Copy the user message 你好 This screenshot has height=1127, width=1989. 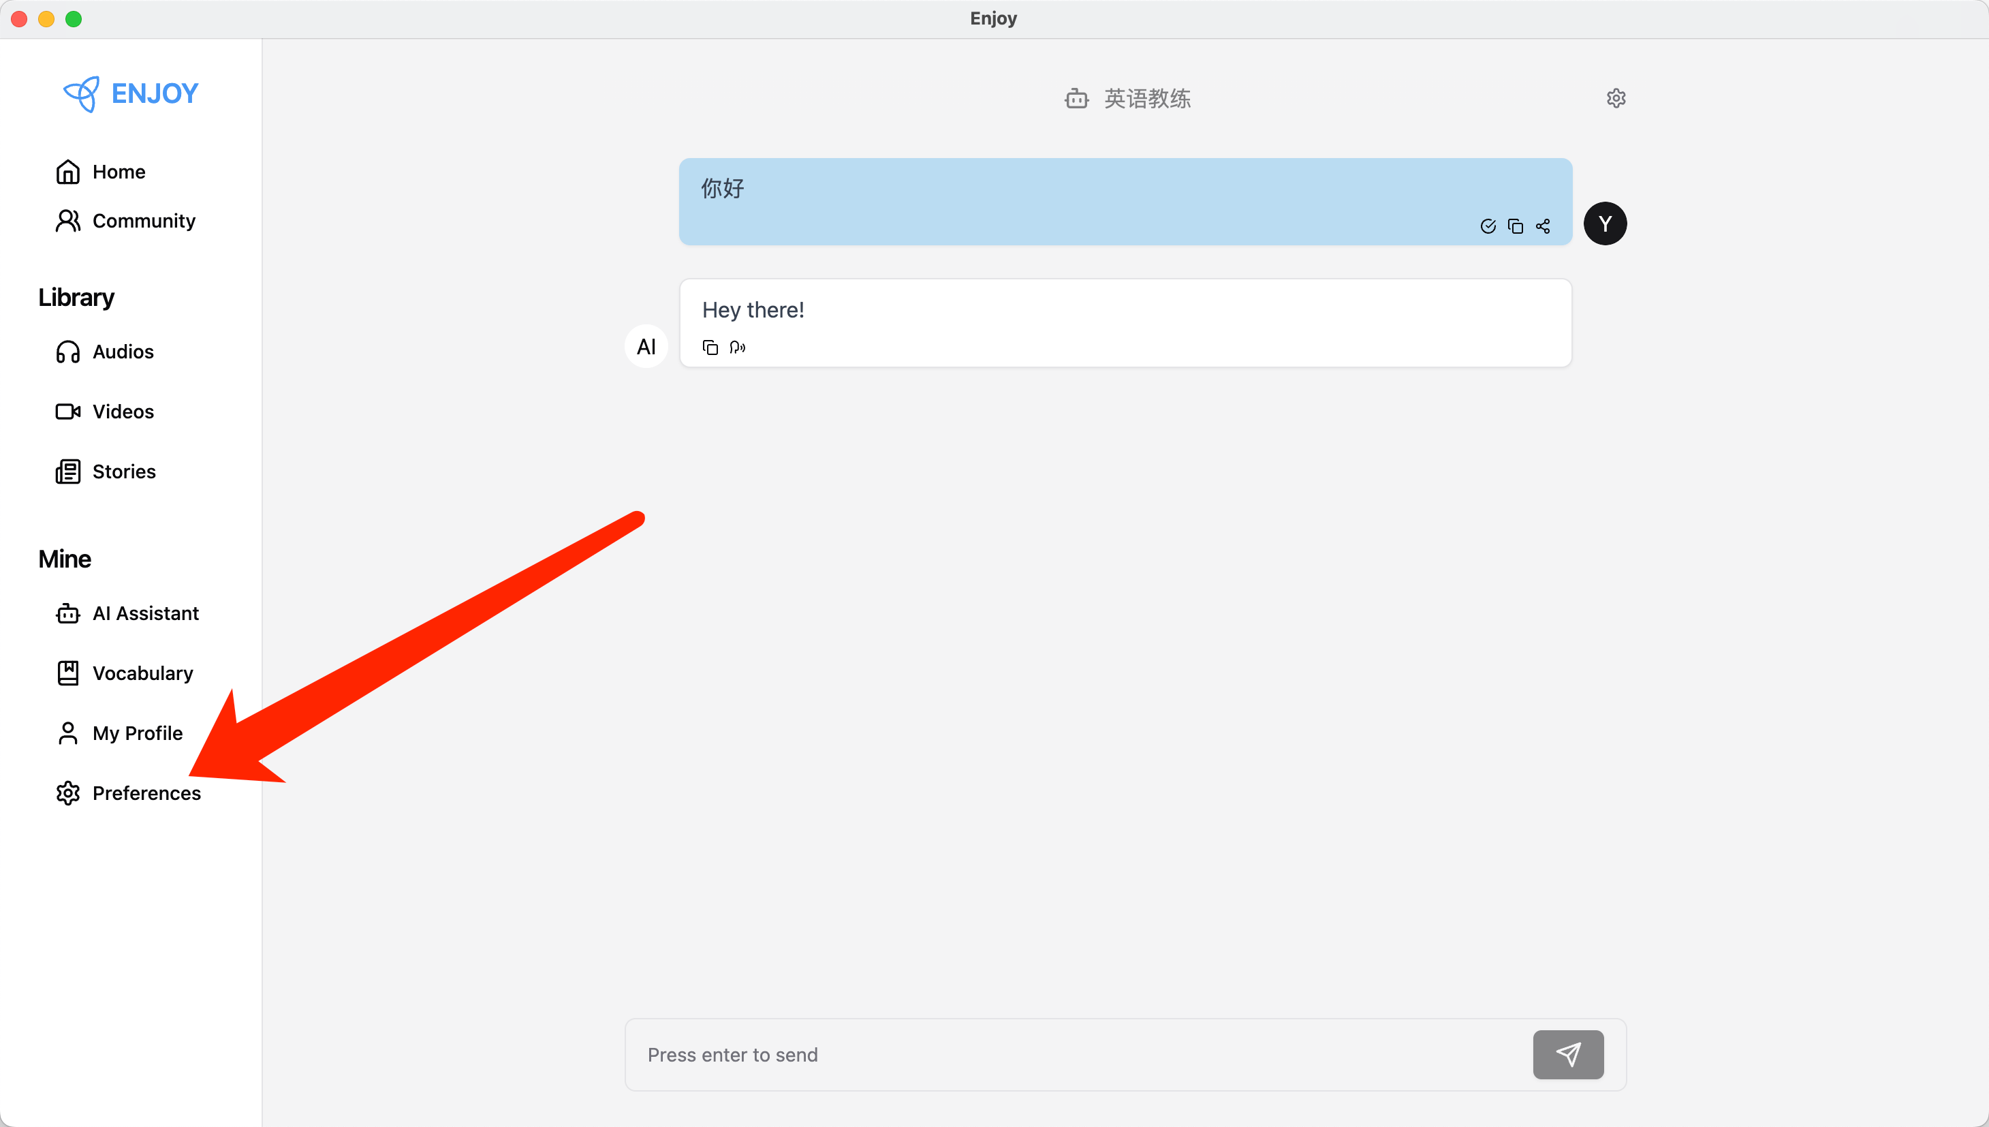click(1515, 226)
